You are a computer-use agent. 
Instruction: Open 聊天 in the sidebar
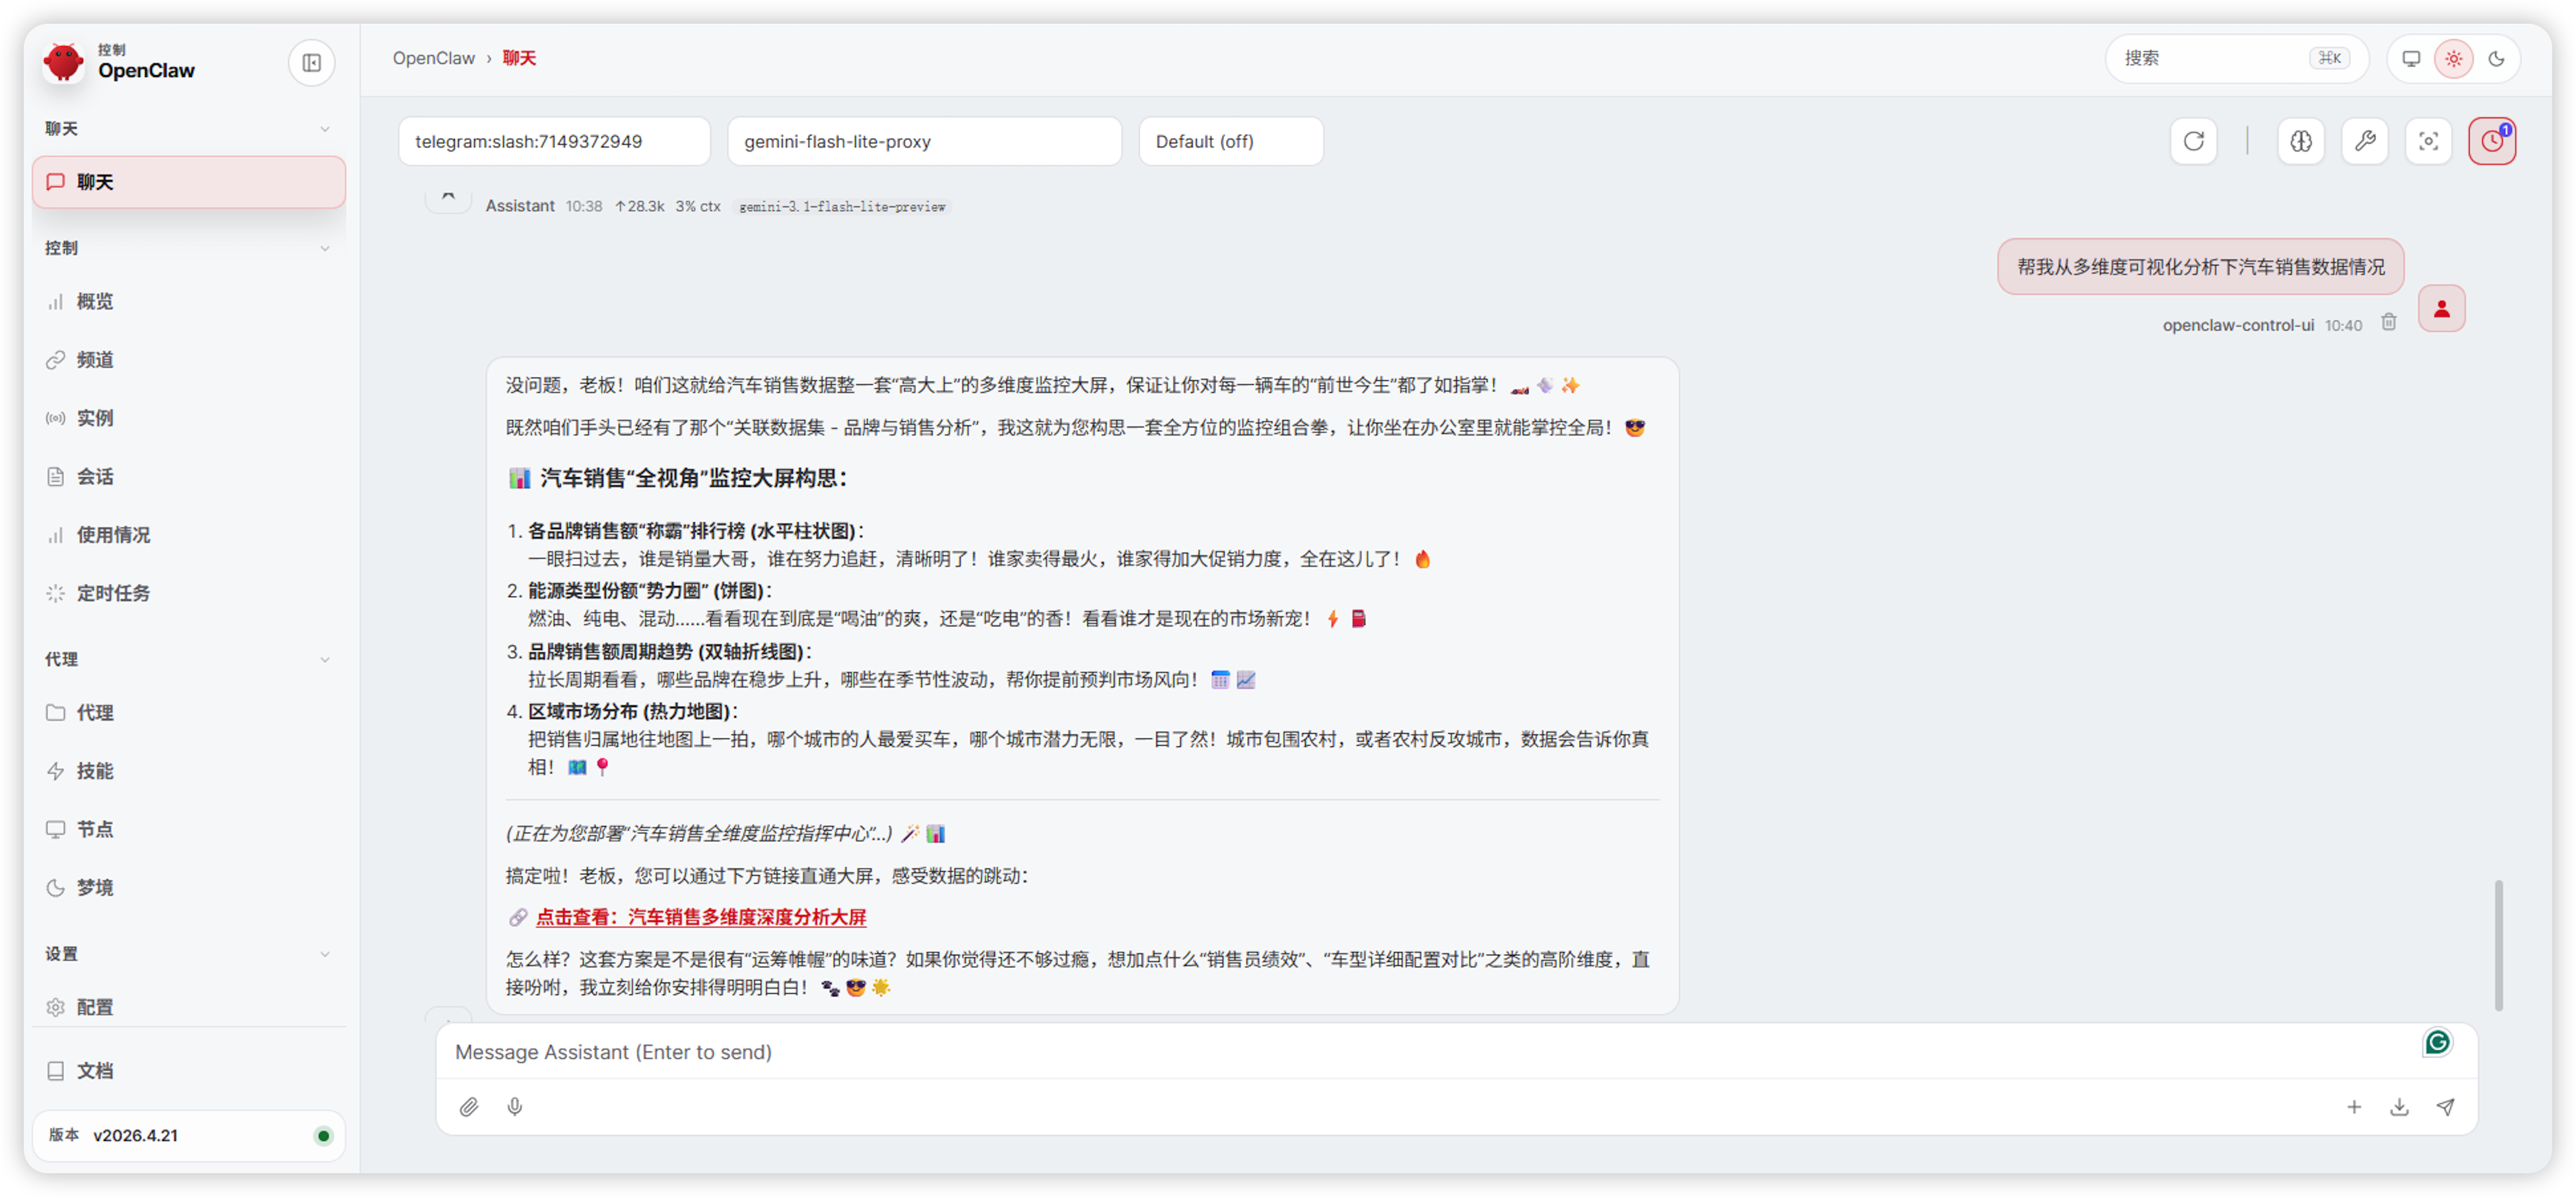click(x=189, y=182)
